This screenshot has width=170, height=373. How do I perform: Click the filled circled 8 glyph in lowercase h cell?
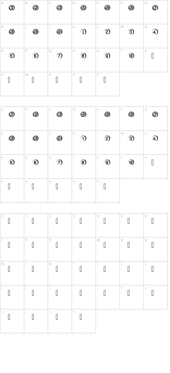[12, 139]
